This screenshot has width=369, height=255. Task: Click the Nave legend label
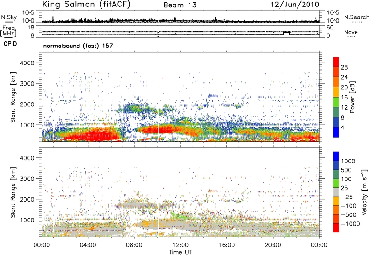click(351, 32)
